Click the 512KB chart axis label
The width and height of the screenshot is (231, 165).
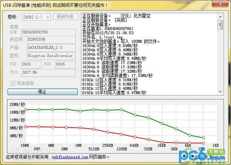[94, 149]
